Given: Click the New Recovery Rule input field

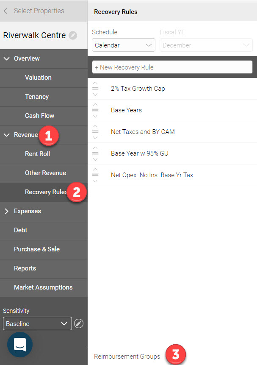Looking at the screenshot, I should 172,67.
